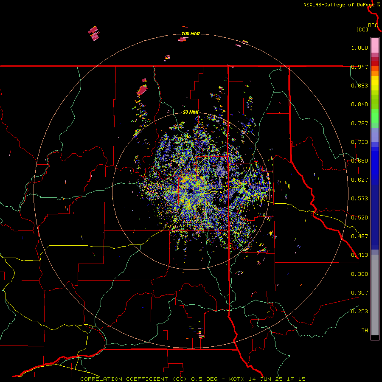Click the 0.947 legend value
Image resolution: width=382 pixels, height=382 pixels.
point(360,67)
